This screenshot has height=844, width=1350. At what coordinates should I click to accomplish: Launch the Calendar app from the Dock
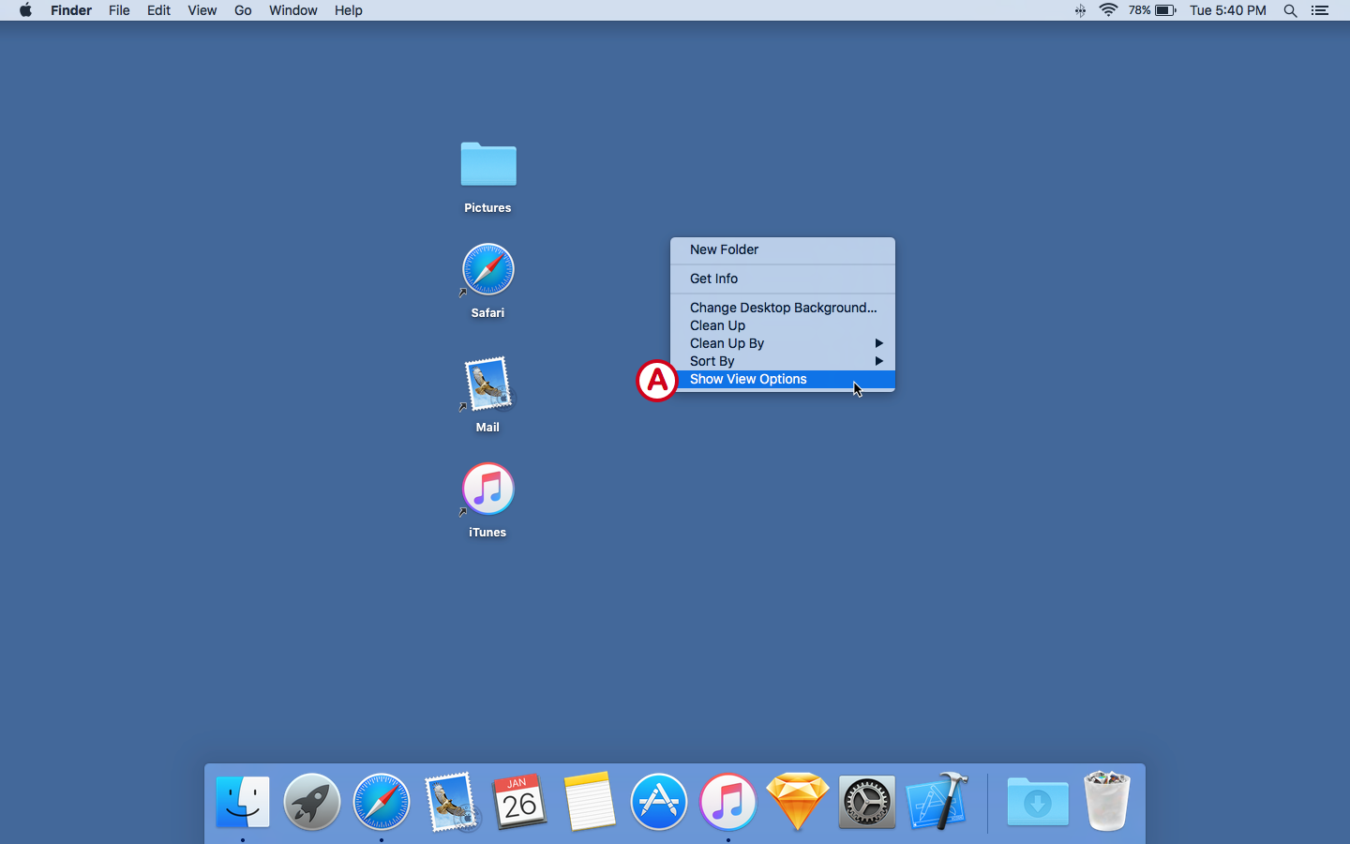coord(519,802)
